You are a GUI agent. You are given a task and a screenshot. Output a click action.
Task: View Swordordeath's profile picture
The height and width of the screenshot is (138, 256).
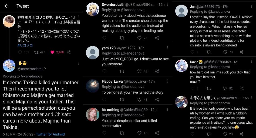(93, 9)
